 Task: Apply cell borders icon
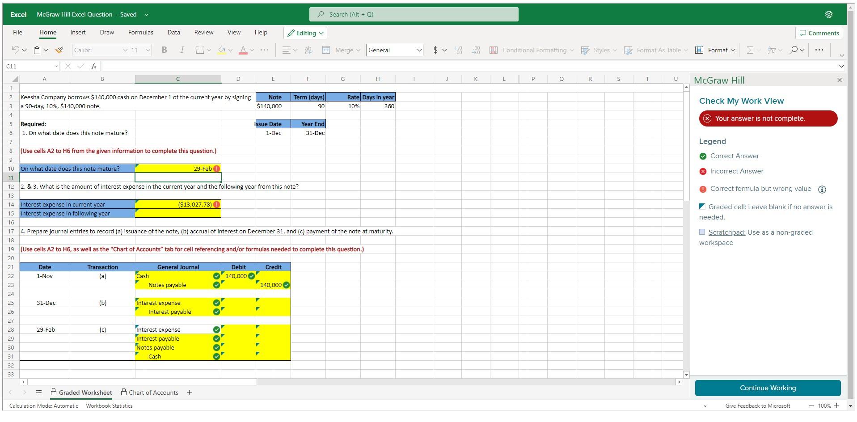click(x=200, y=50)
